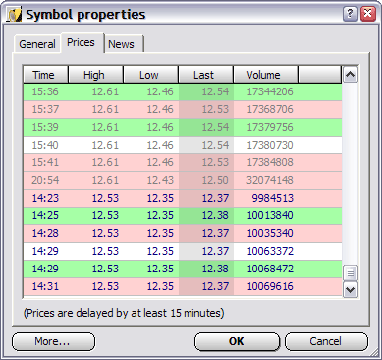Viewport: 382px width, 360px height.
Task: Open the News tab
Action: coord(121,44)
